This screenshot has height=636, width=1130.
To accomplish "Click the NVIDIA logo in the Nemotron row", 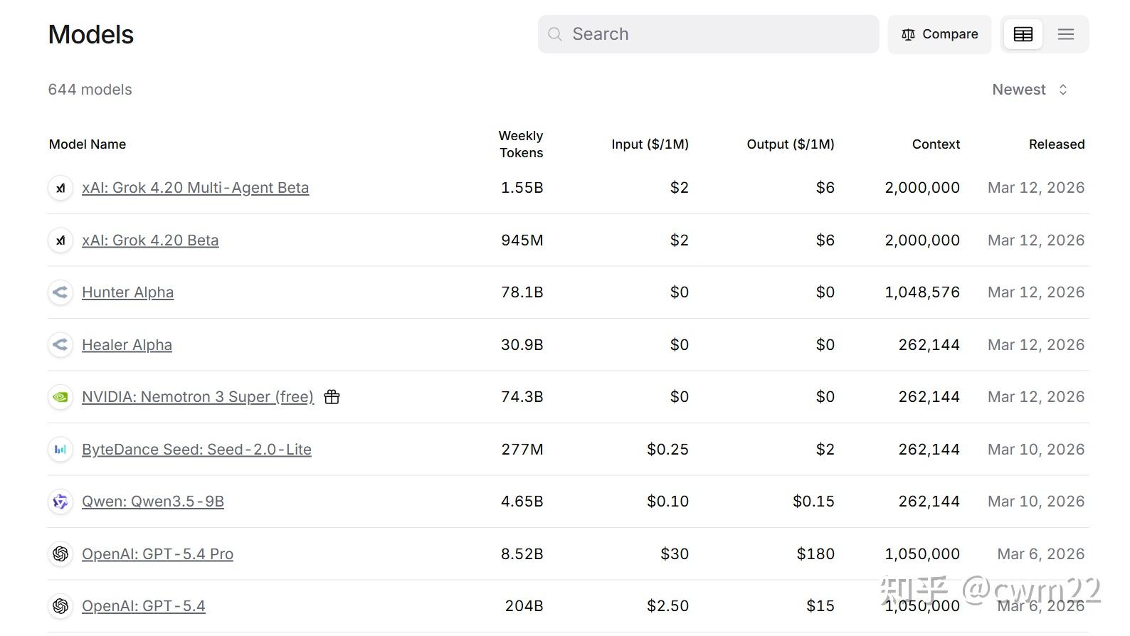I will click(60, 397).
